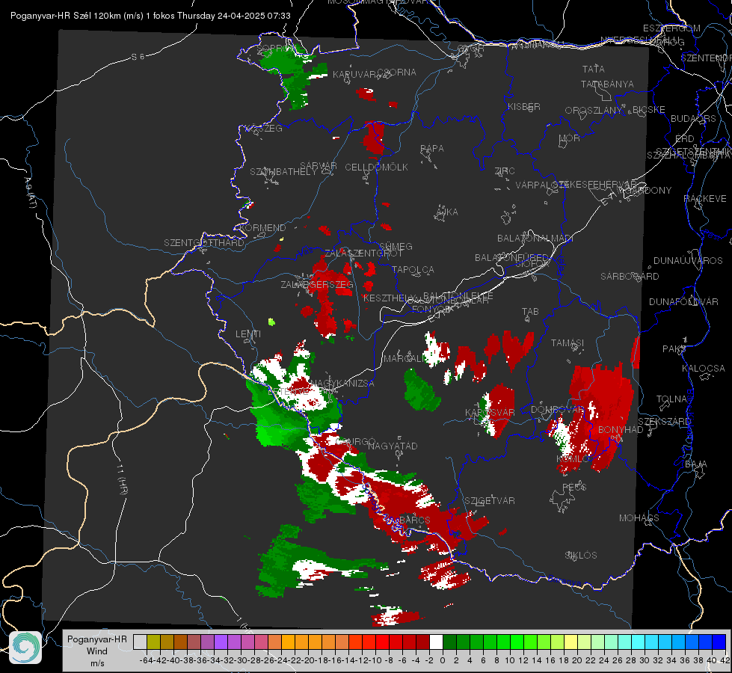Click the DUNAFÖLDVÁR city label
Screen dimensions: 732x673
(683, 301)
